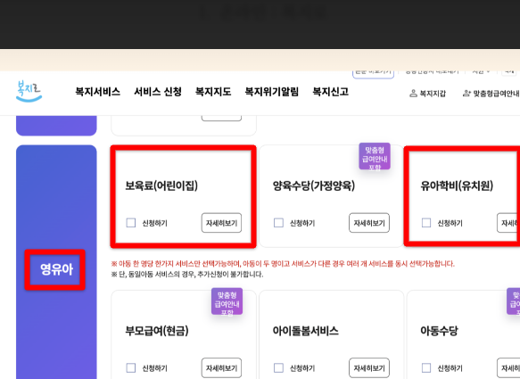Click the 복지지갑 link text
Viewport: 520px width, 379px height.
click(x=433, y=94)
